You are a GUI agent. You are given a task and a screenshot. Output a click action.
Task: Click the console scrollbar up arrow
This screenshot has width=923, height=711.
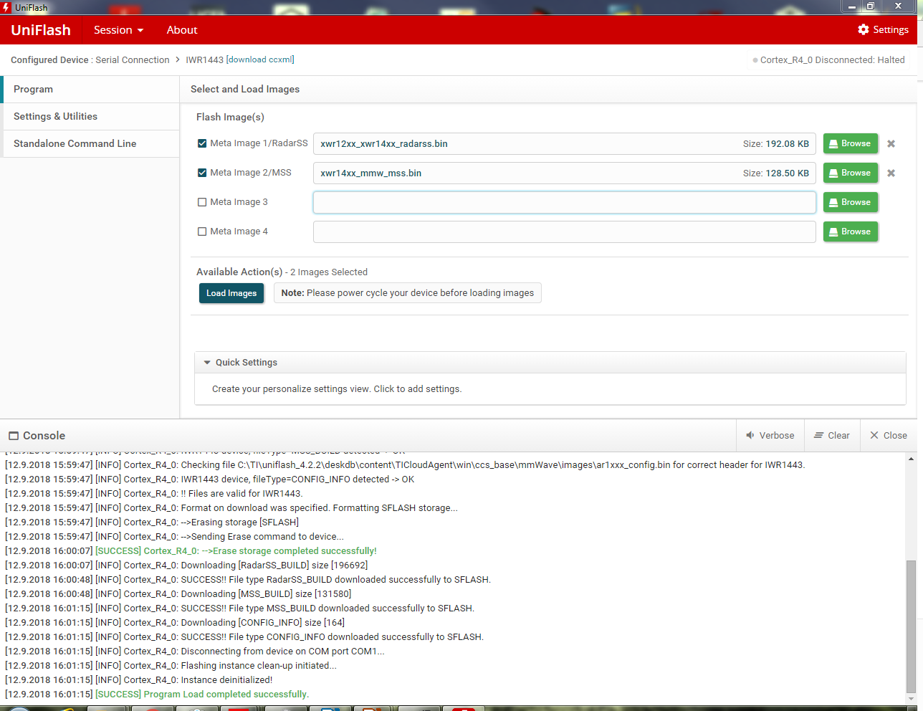(x=911, y=459)
